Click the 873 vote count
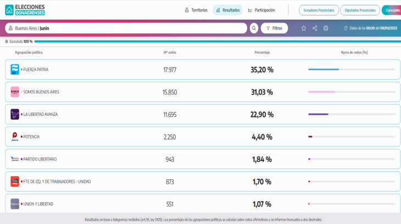The width and height of the screenshot is (401, 224). pos(170,182)
